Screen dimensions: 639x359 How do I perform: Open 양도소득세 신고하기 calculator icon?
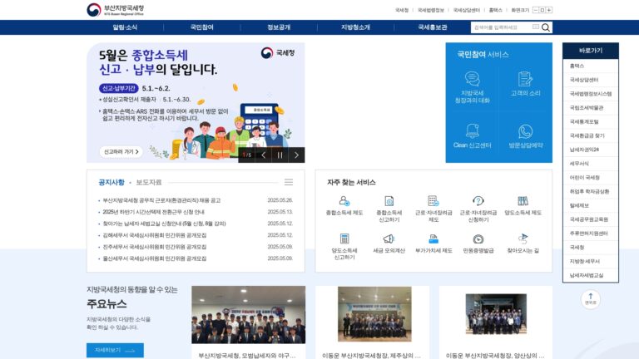coord(344,239)
